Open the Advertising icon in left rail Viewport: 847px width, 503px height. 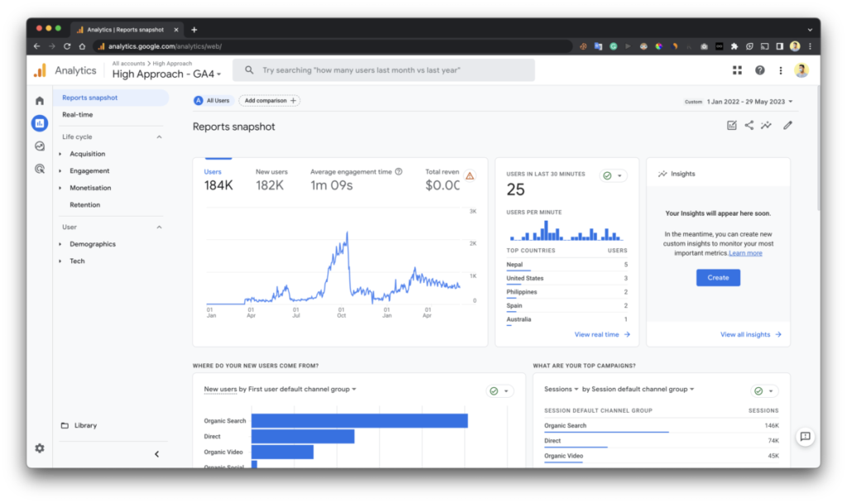(40, 169)
